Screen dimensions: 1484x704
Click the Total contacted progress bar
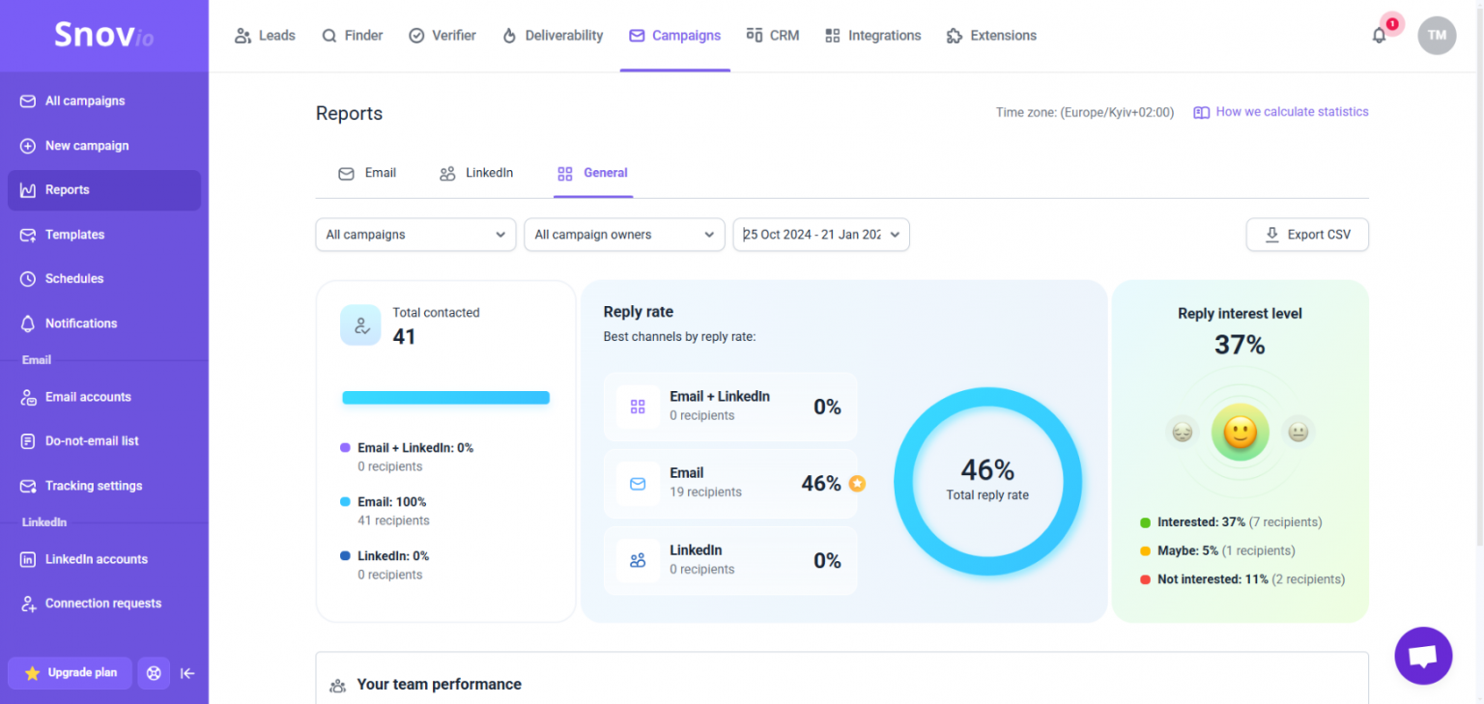point(445,398)
